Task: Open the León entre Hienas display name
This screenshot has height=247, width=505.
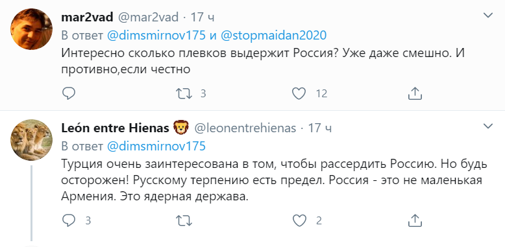Action: tap(116, 128)
